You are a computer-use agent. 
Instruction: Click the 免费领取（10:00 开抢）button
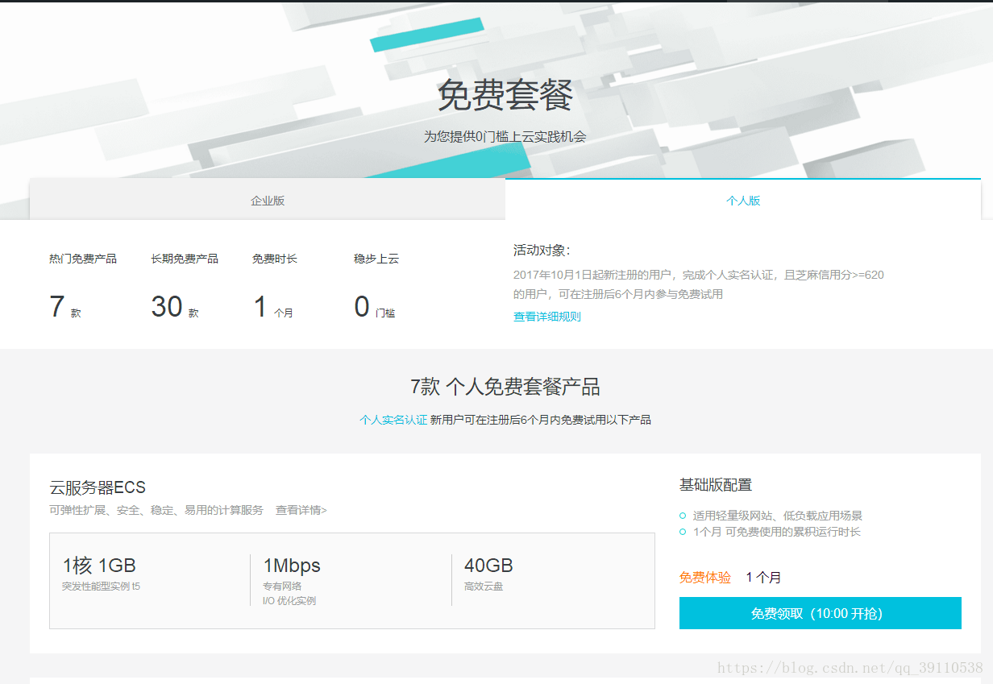(821, 613)
